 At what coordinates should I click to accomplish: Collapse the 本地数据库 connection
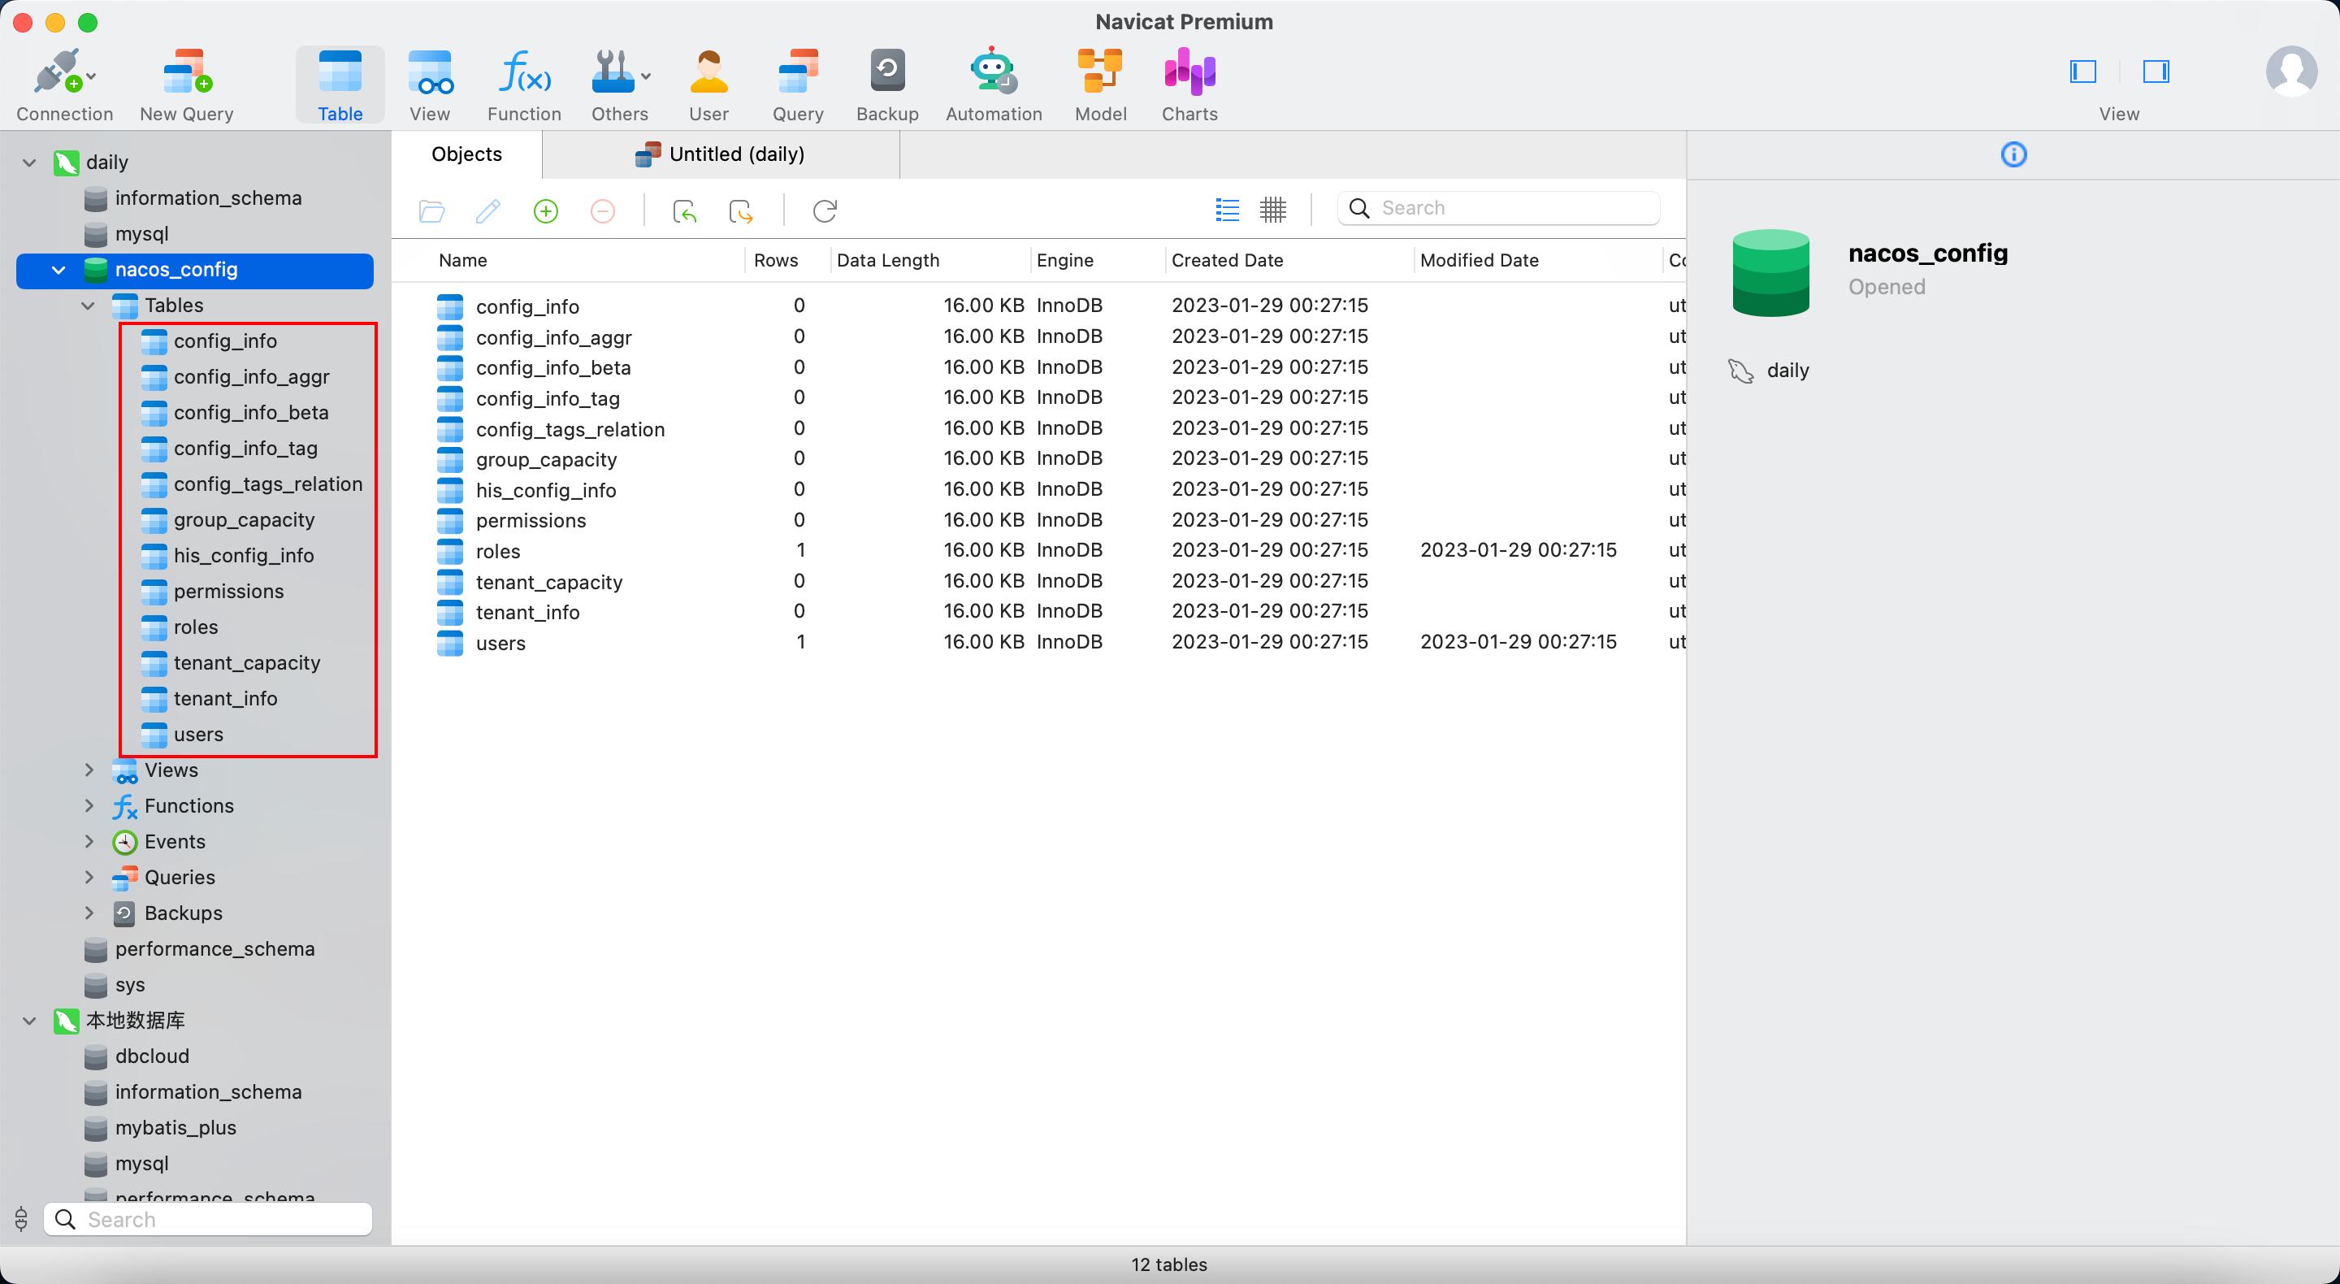click(29, 1022)
